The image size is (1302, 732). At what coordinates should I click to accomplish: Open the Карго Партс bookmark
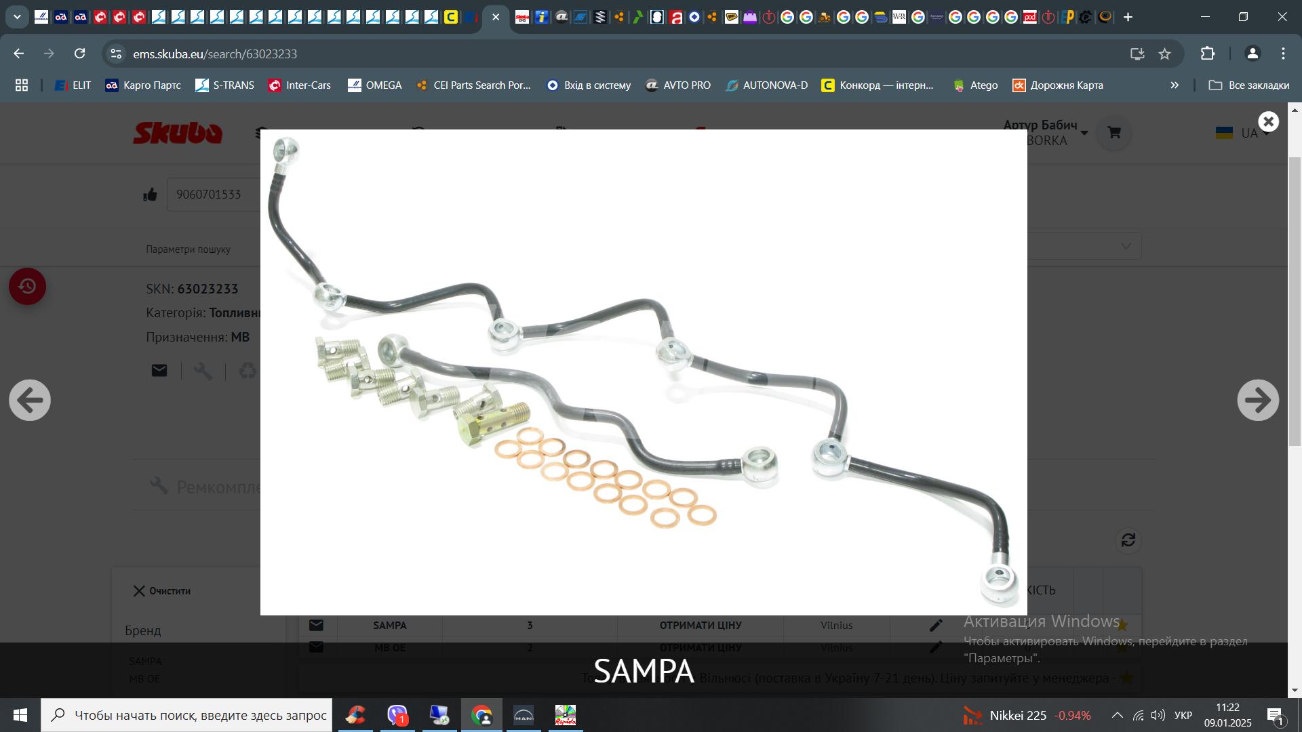point(143,85)
